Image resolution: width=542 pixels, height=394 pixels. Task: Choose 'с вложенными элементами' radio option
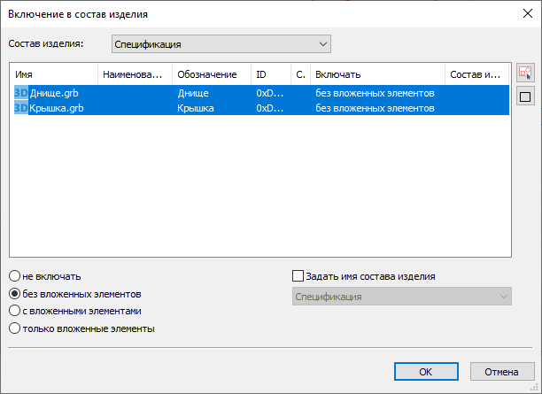click(14, 311)
